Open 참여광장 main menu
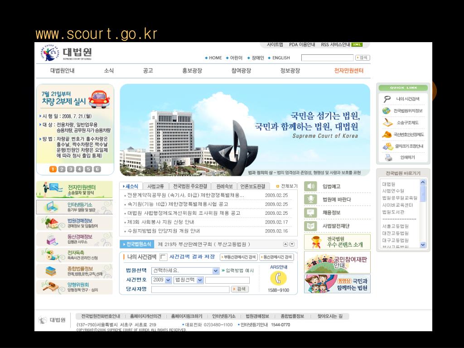464x348 pixels. [241, 70]
